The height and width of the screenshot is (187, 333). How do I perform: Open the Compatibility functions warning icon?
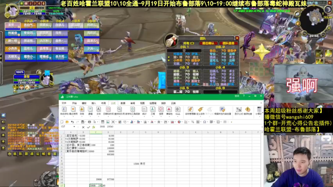point(169,109)
